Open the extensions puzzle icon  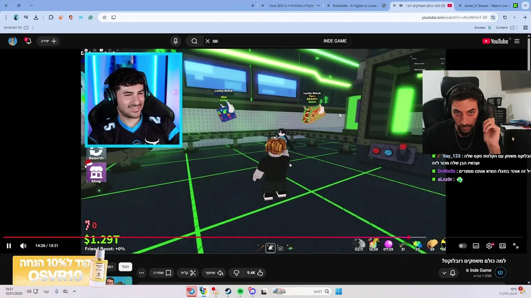tap(51, 17)
